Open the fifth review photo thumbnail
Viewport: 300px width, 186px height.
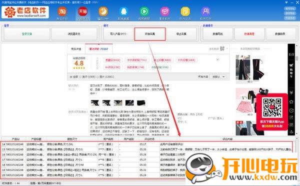141,103
